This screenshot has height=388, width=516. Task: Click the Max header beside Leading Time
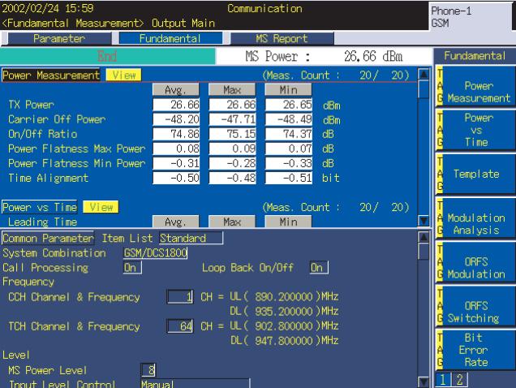(232, 222)
